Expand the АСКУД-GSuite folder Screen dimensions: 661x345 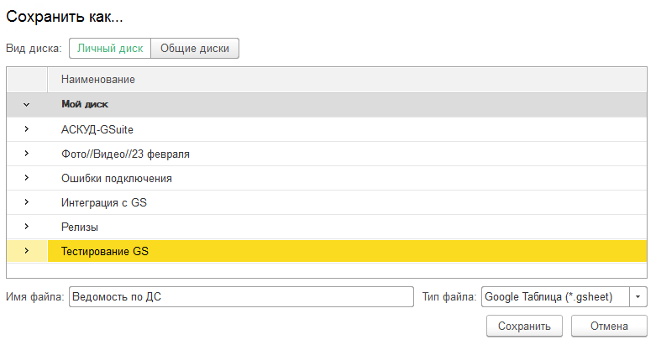(x=26, y=129)
